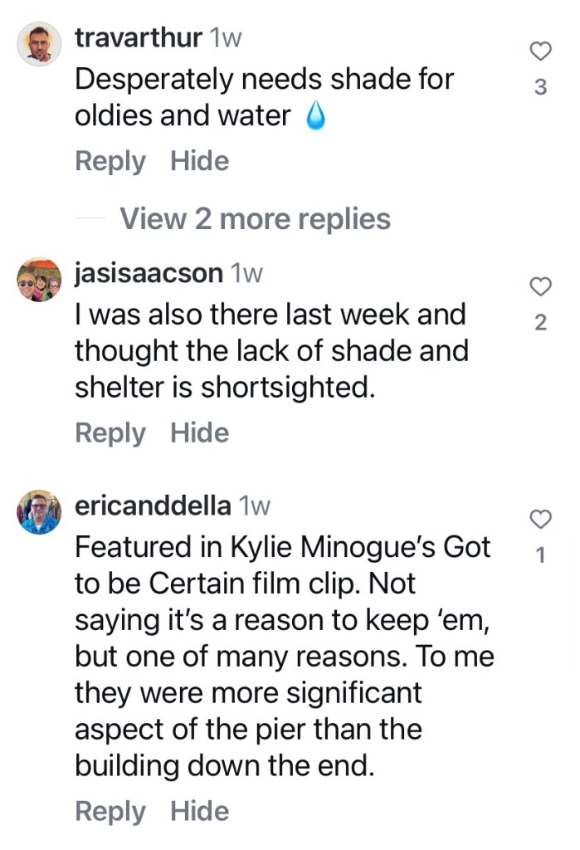The image size is (580, 850).
Task: Hide jasisaacson's comment
Action: pyautogui.click(x=199, y=432)
